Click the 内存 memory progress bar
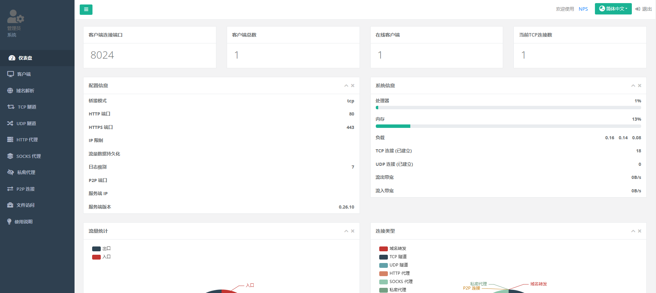656x293 pixels. pos(508,126)
